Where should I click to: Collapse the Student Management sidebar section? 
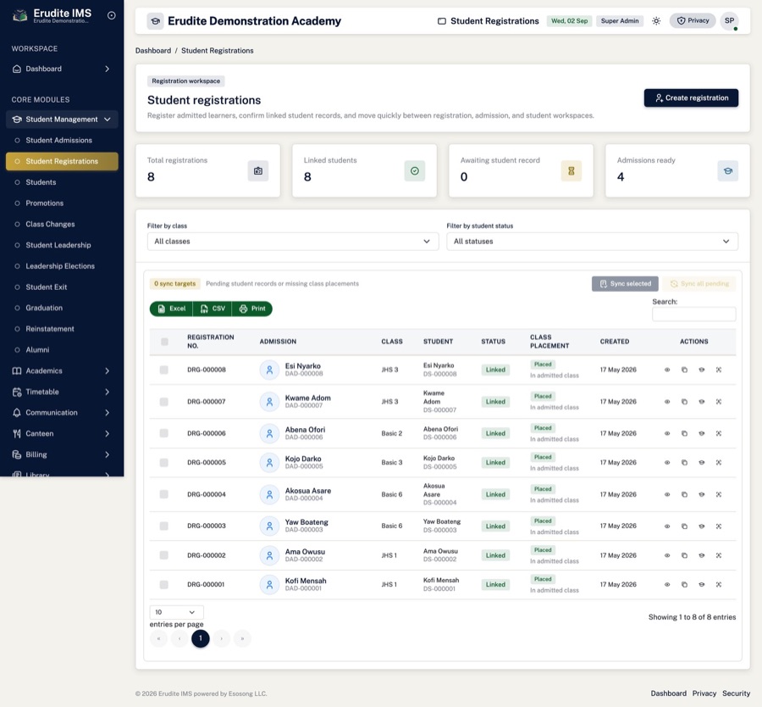[x=62, y=120]
